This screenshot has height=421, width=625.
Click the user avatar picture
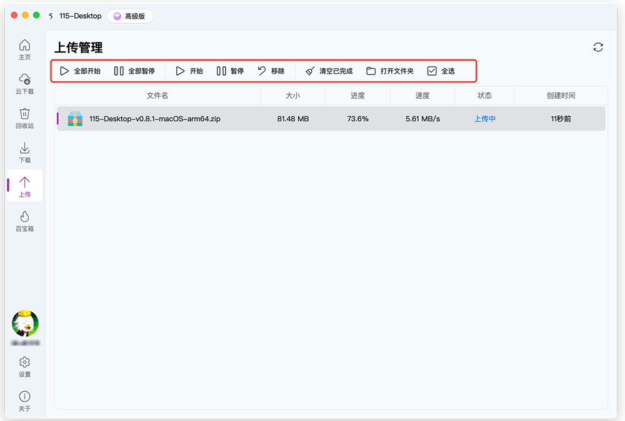click(x=25, y=323)
